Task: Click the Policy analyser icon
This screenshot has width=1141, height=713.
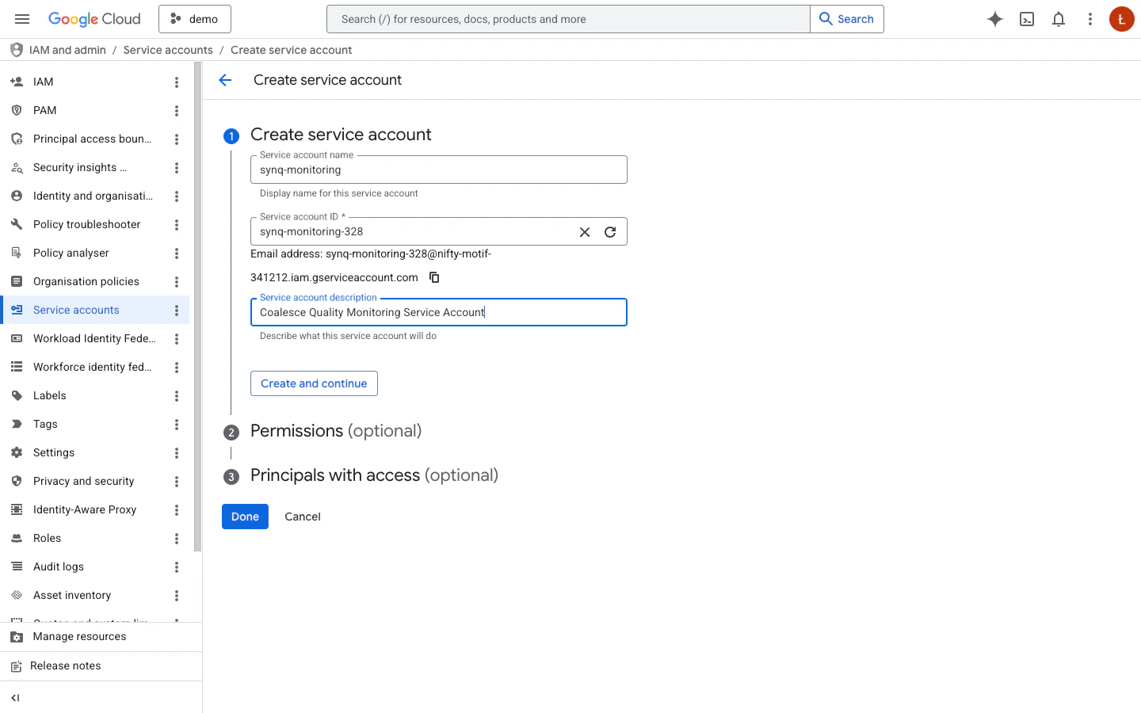Action: pyautogui.click(x=17, y=253)
